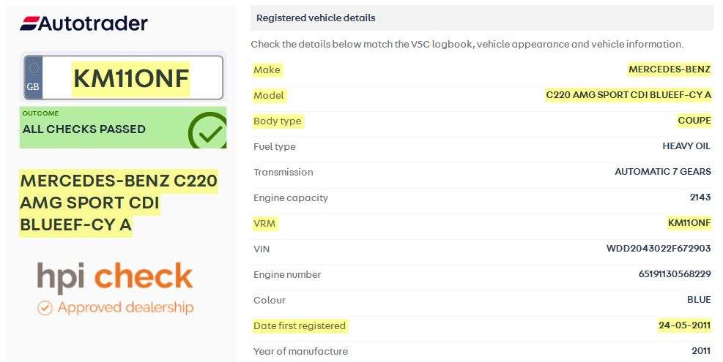723x362 pixels.
Task: Click the AUTOMATIC 7 GEARS transmission value
Action: 662,172
